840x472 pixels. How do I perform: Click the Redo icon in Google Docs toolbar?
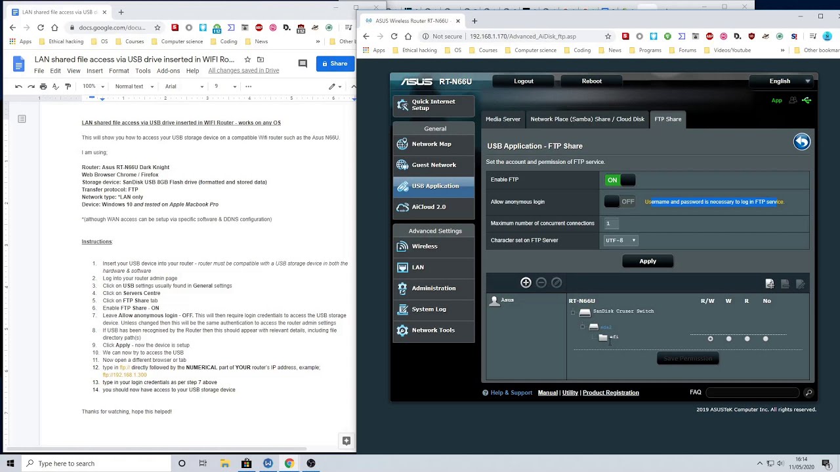[x=31, y=87]
